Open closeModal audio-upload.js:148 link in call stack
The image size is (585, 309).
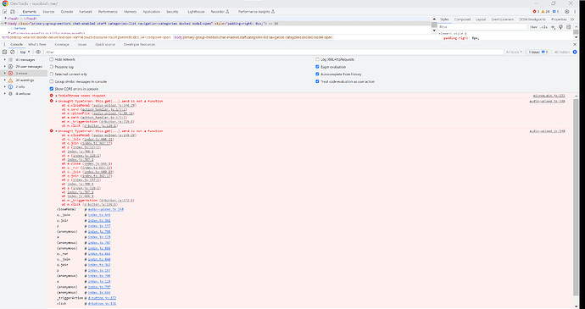[x=106, y=209]
